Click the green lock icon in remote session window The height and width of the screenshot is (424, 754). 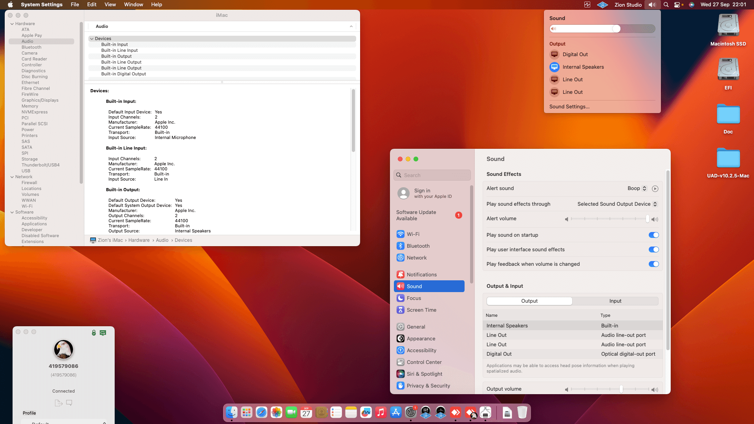click(94, 333)
